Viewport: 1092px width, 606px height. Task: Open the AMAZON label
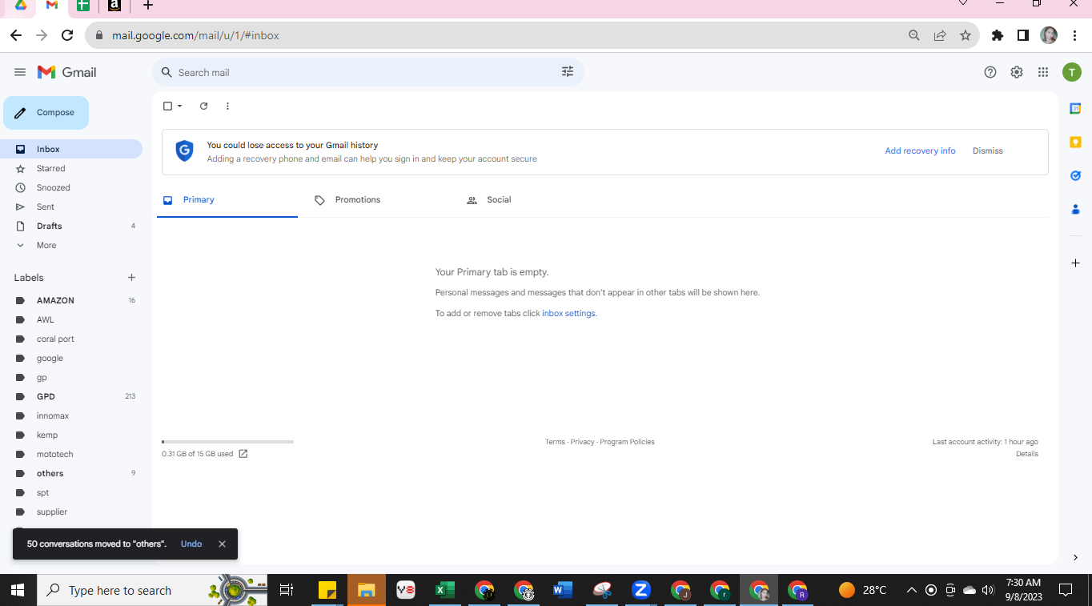point(71,300)
